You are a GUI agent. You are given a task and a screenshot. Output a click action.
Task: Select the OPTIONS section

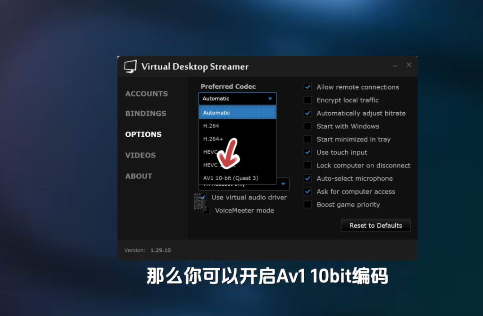coord(143,134)
